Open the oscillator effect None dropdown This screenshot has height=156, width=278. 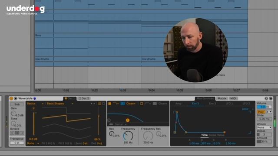(x=33, y=143)
